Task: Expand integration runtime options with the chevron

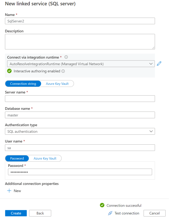Action: 150,64
